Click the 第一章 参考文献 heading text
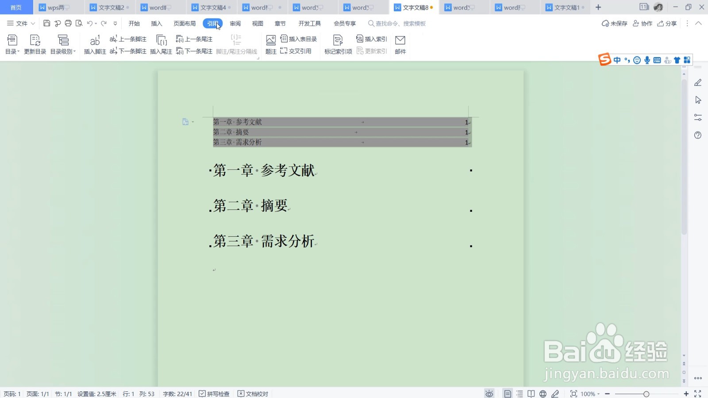The width and height of the screenshot is (708, 398). click(x=264, y=170)
